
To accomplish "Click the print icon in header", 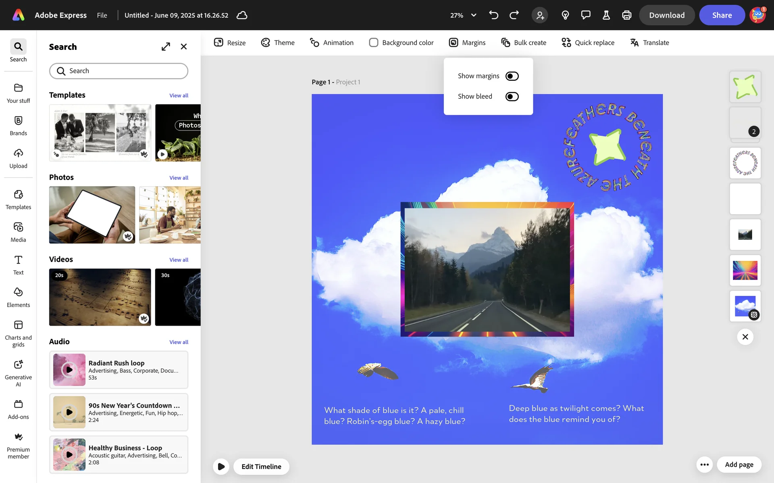I will click(626, 15).
